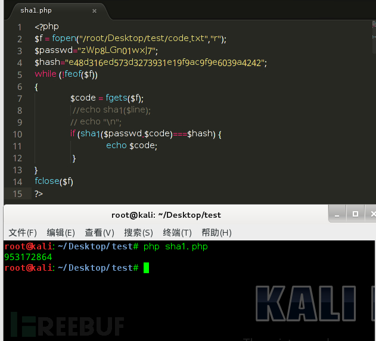
Task: Select the sha1.php tab
Action: pyautogui.click(x=36, y=10)
